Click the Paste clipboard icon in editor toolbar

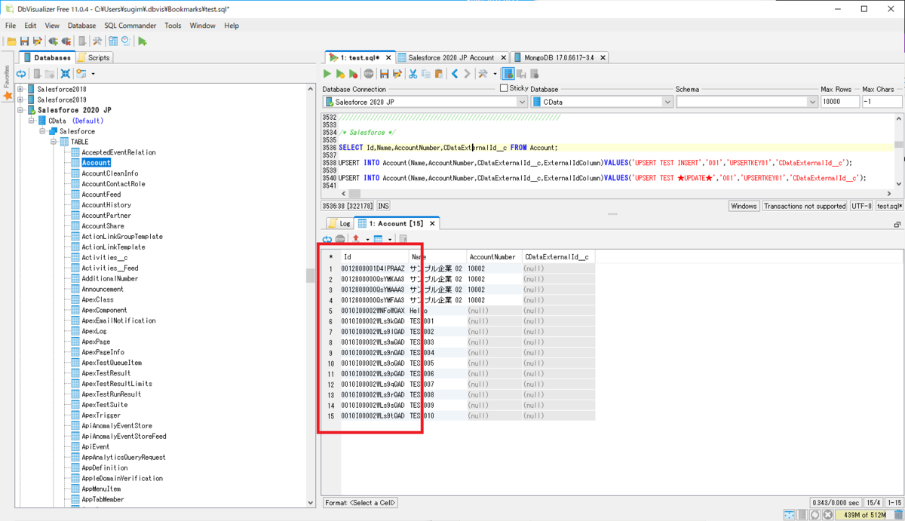click(x=438, y=74)
